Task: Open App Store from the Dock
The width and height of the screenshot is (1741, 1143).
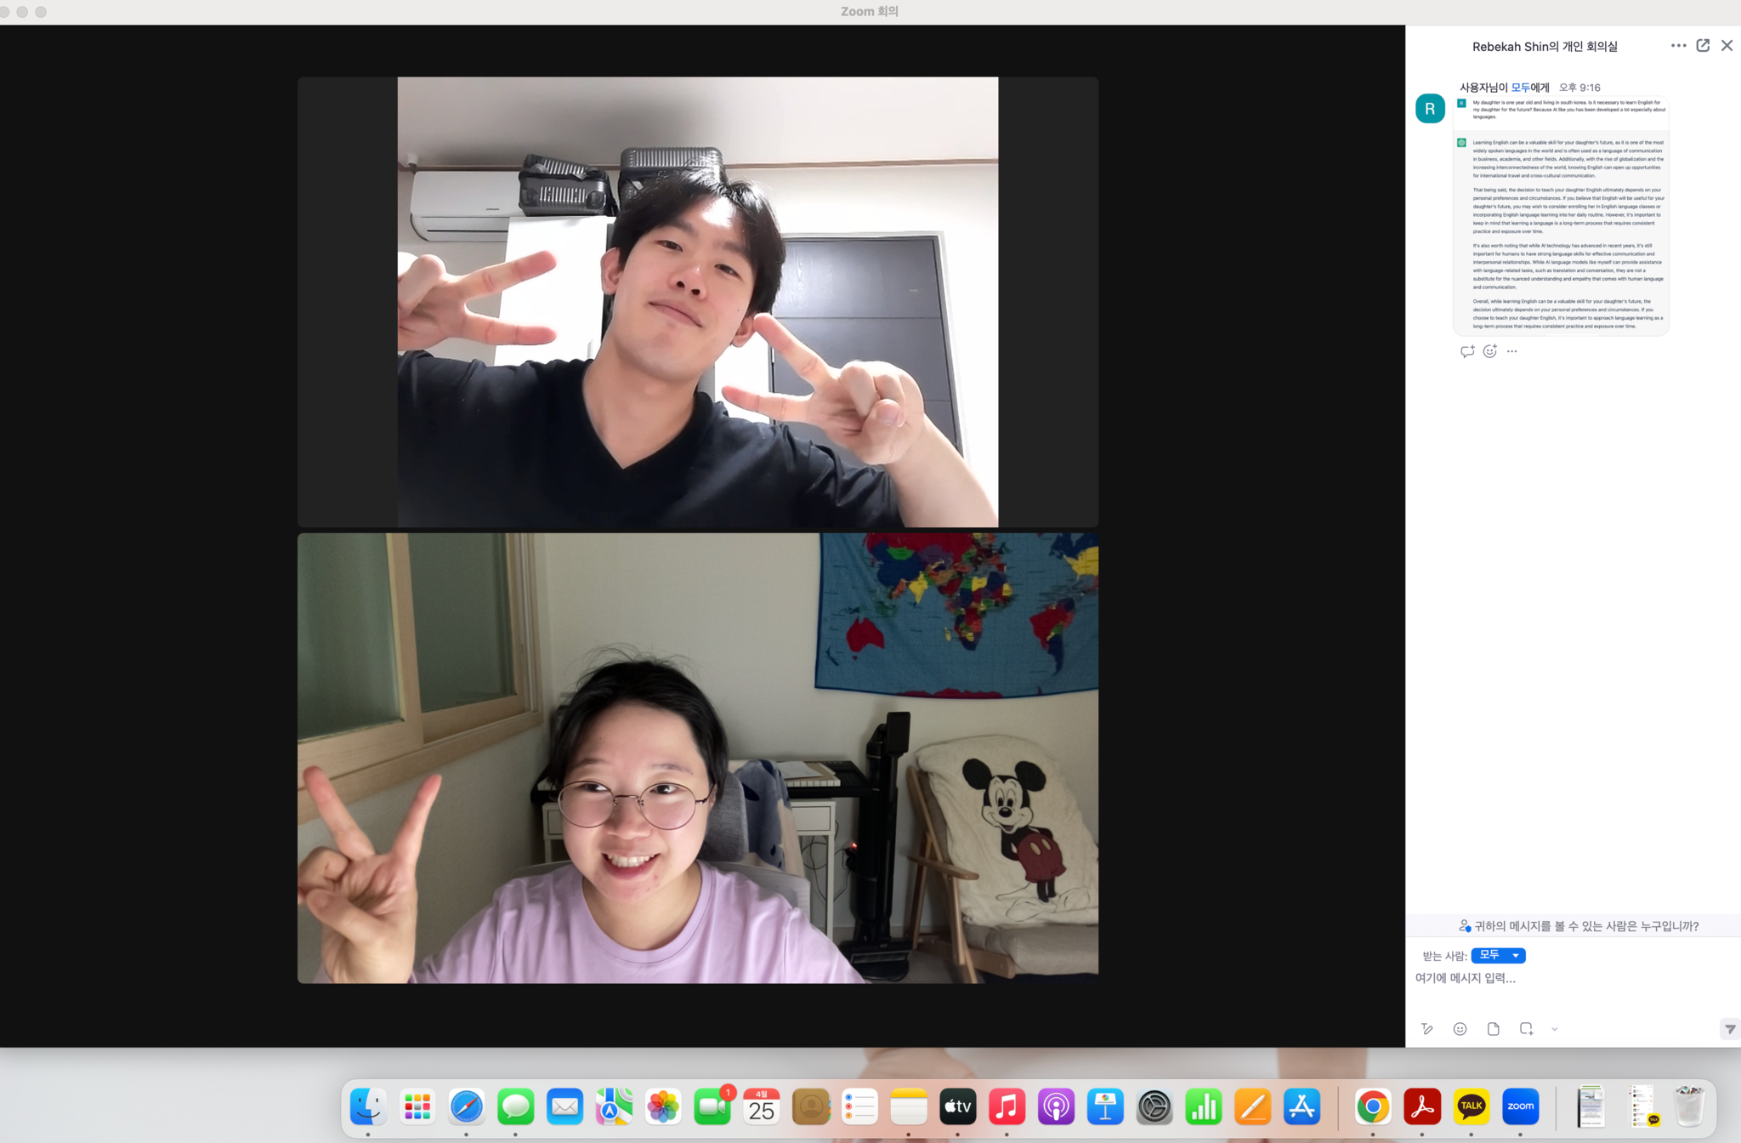Action: [1301, 1106]
